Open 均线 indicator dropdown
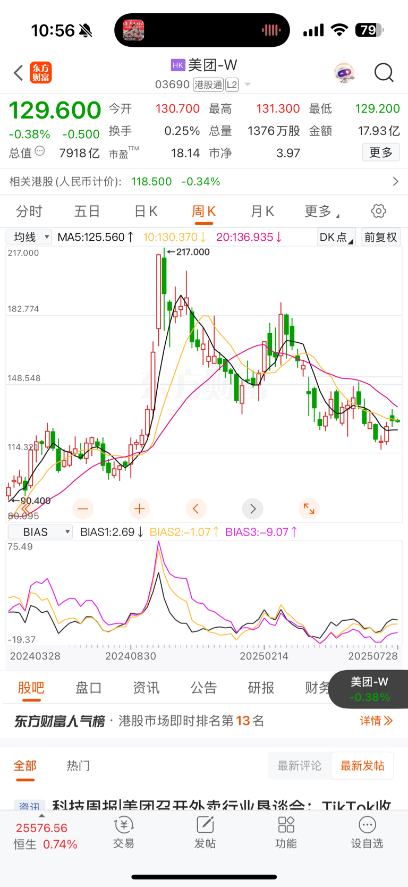 [29, 237]
